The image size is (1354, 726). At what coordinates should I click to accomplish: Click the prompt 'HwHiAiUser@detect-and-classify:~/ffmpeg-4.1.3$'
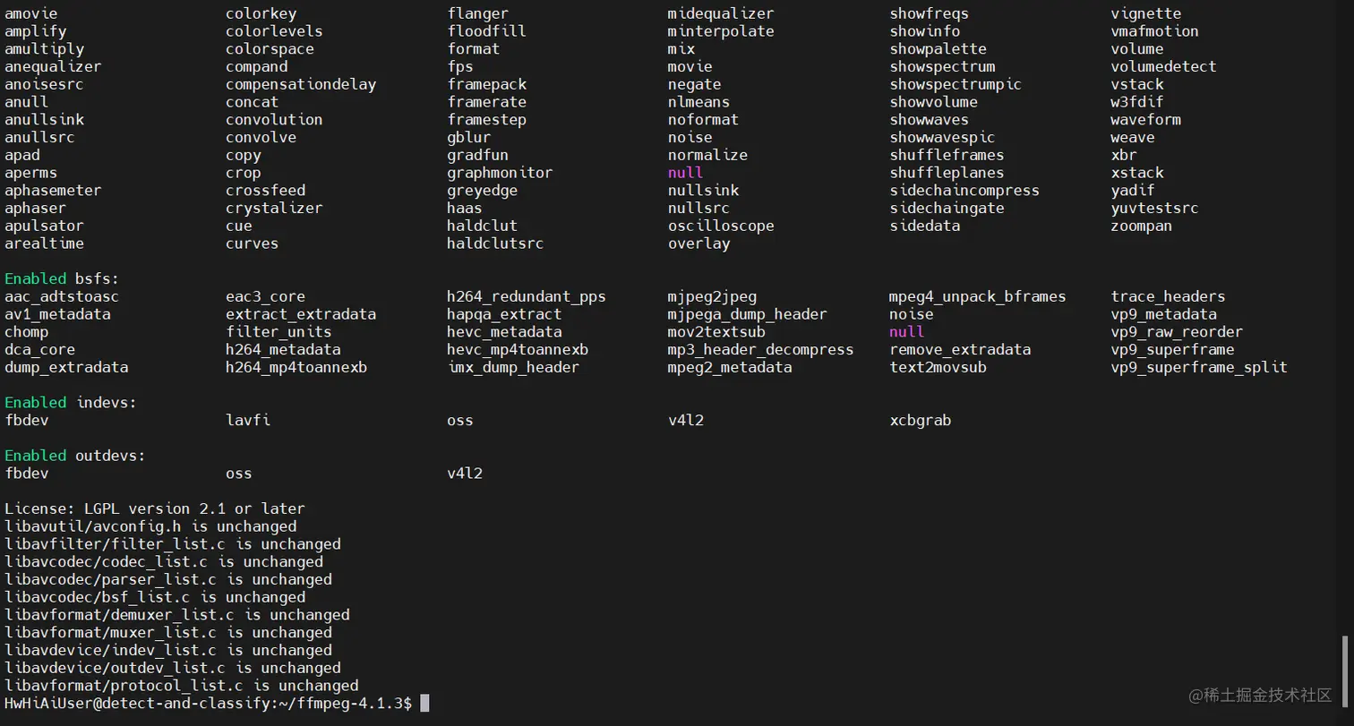208,704
